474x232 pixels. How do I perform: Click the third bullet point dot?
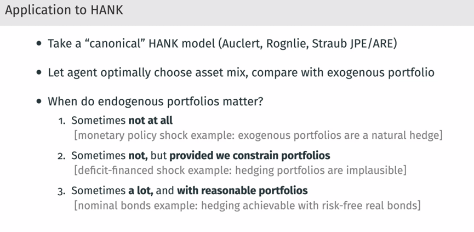coord(39,102)
